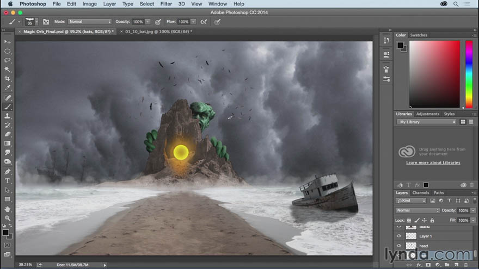Open layer blend mode Normal dropdown
Viewport: 479px width, 269px height.
coord(417,210)
